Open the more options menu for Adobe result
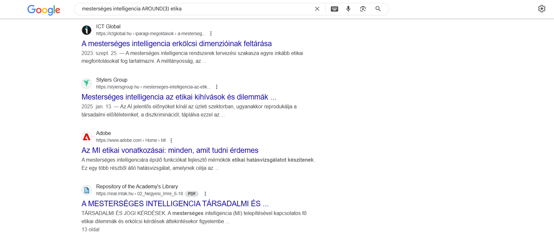554x242 pixels. pyautogui.click(x=171, y=140)
